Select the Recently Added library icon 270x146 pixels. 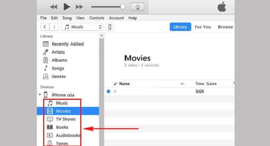point(46,44)
